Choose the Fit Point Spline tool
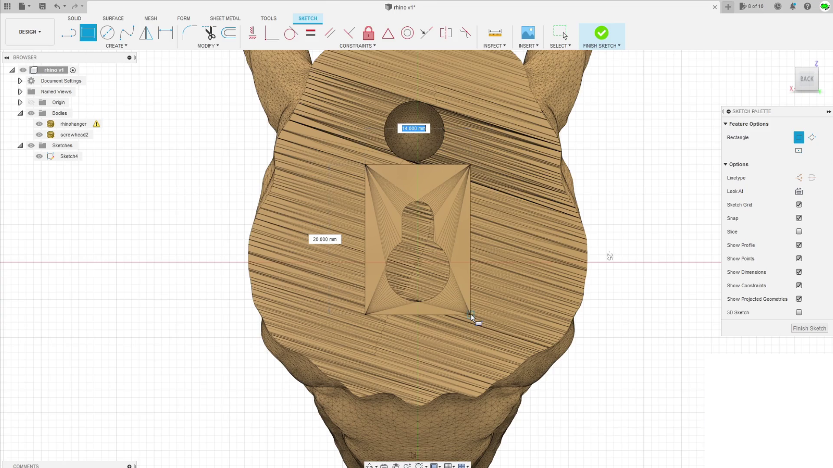 tap(128, 32)
